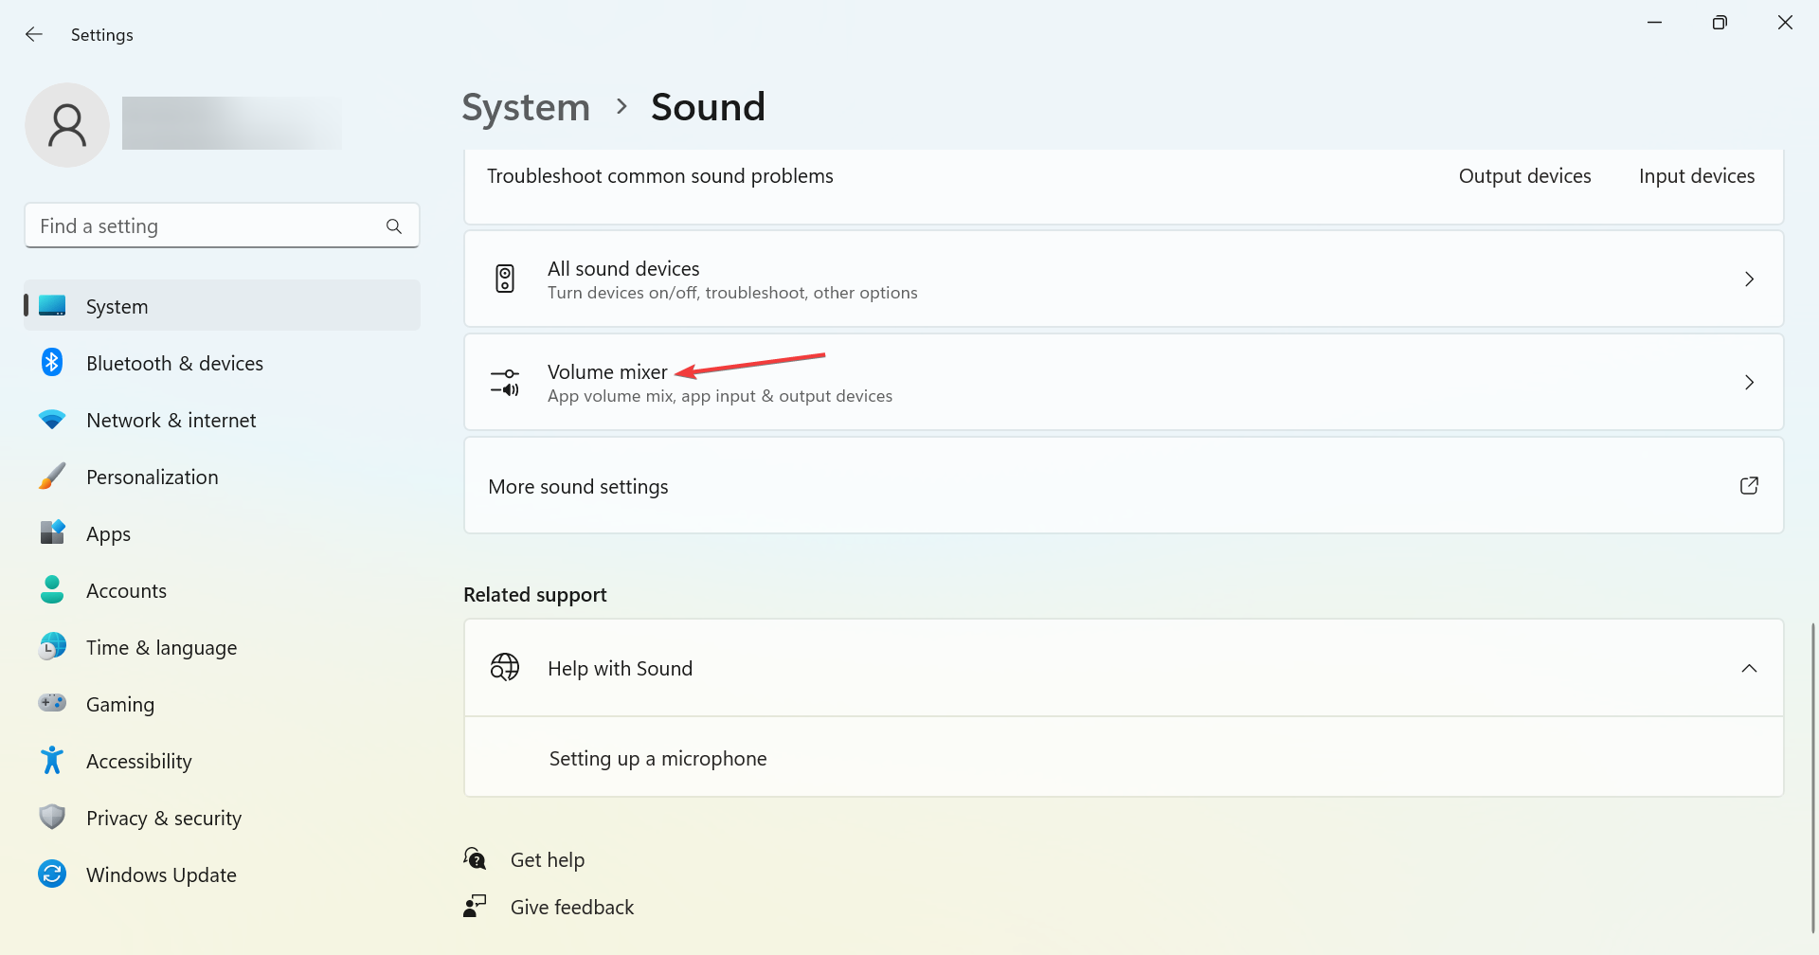Open System settings category
The width and height of the screenshot is (1819, 955).
[x=222, y=306]
